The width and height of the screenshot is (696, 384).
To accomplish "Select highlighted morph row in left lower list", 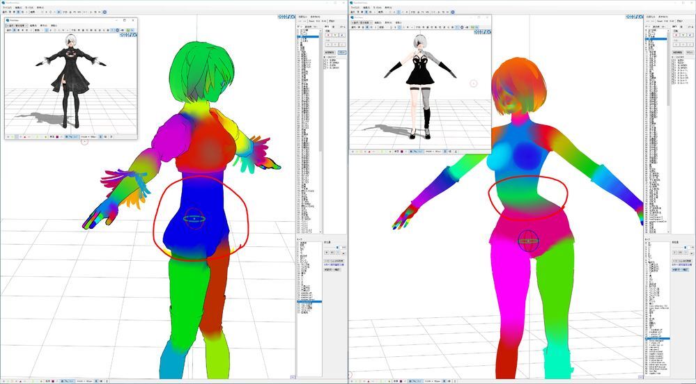I will click(x=309, y=301).
